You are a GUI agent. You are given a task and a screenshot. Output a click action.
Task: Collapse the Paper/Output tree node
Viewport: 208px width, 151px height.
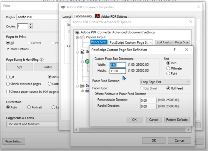[77, 38]
